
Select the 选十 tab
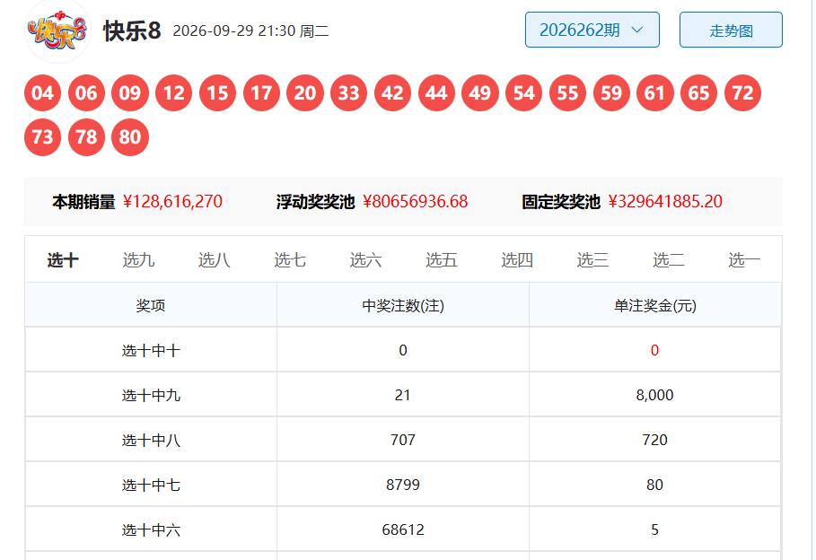coord(63,259)
